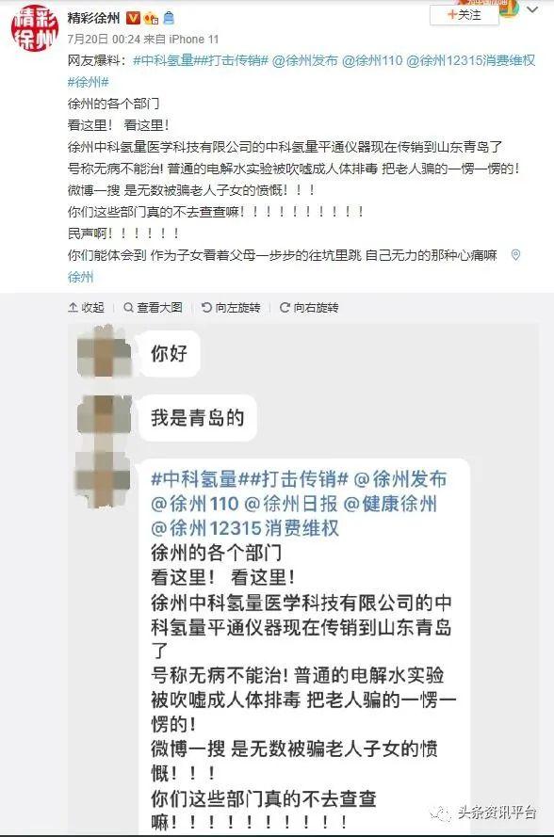The image size is (554, 837).
Task: Open 查看大图 to view the full image
Action: click(153, 308)
